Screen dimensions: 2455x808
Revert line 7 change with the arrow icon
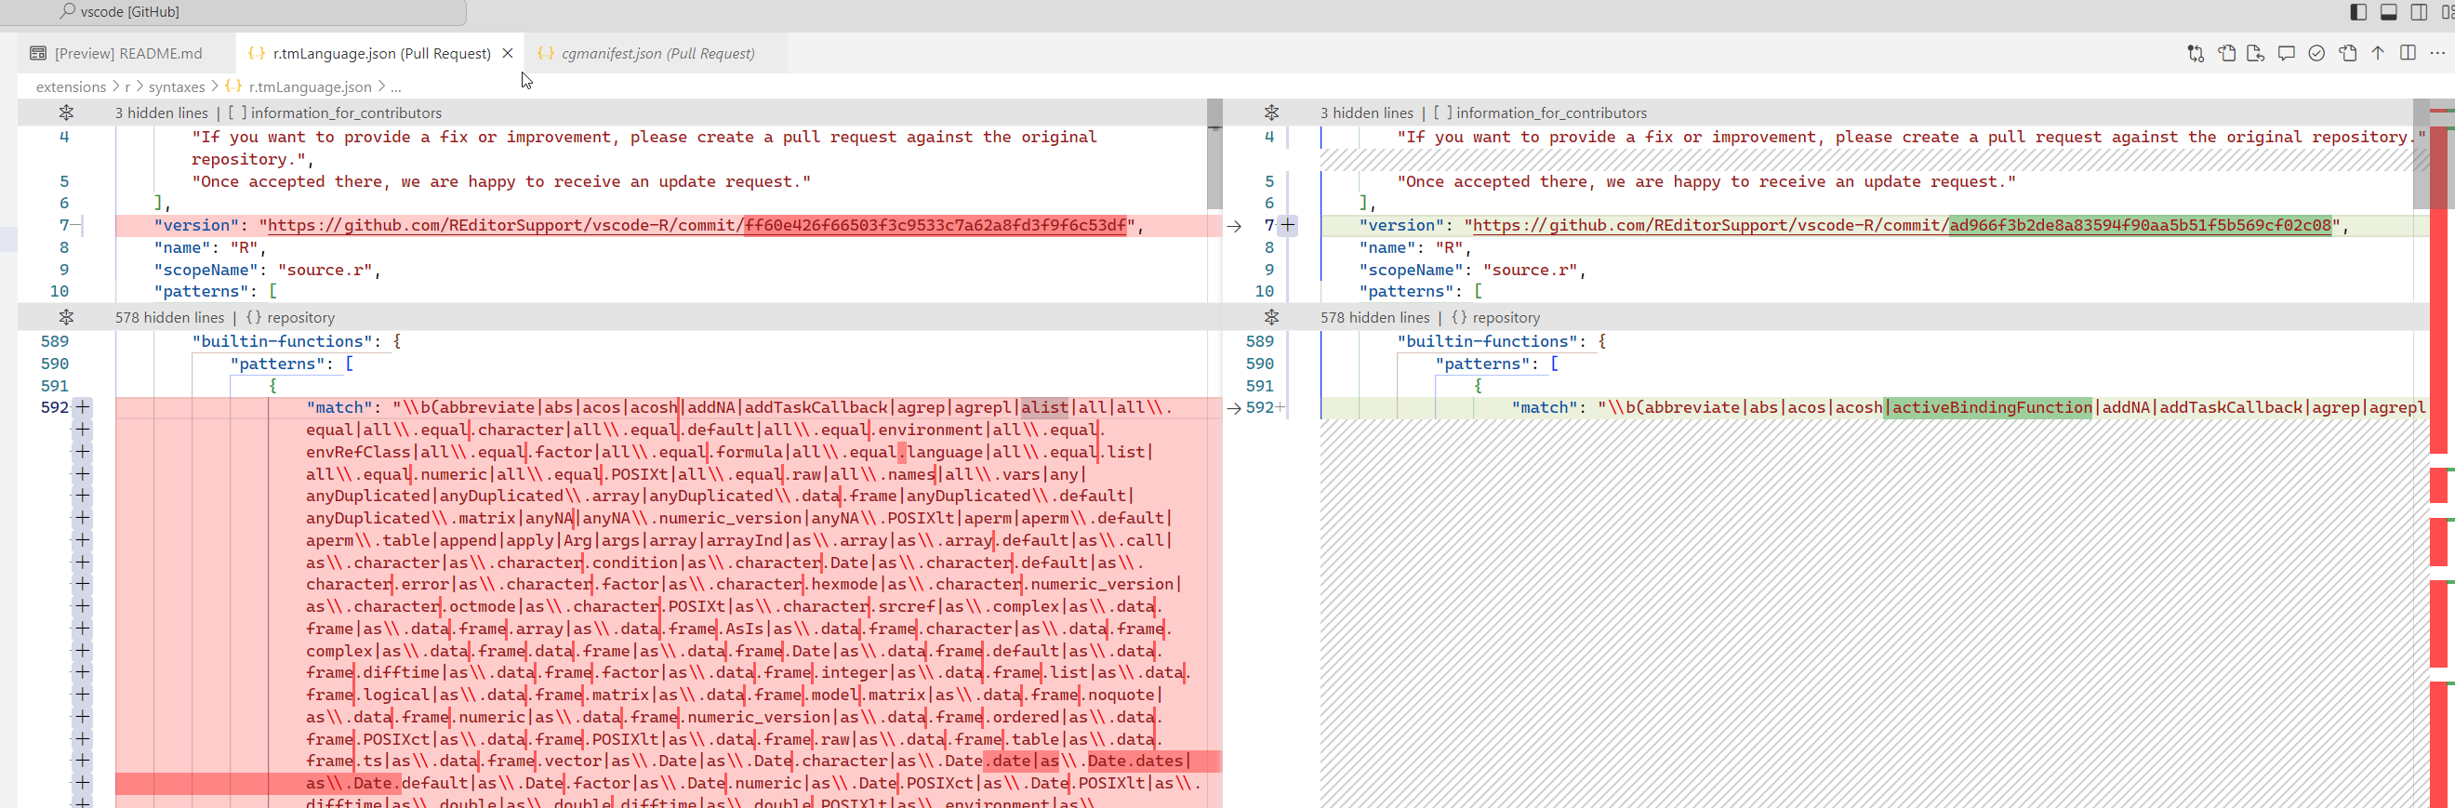1234,226
